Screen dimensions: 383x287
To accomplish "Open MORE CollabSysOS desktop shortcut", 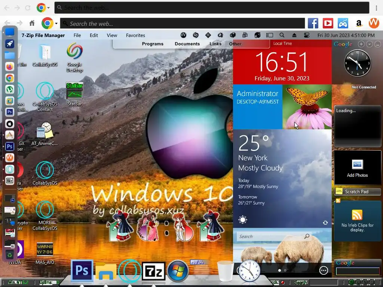I will (45, 216).
